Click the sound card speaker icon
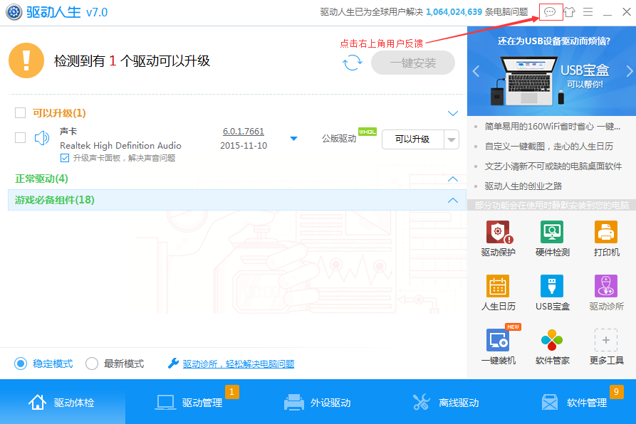This screenshot has height=424, width=636. pyautogui.click(x=42, y=138)
